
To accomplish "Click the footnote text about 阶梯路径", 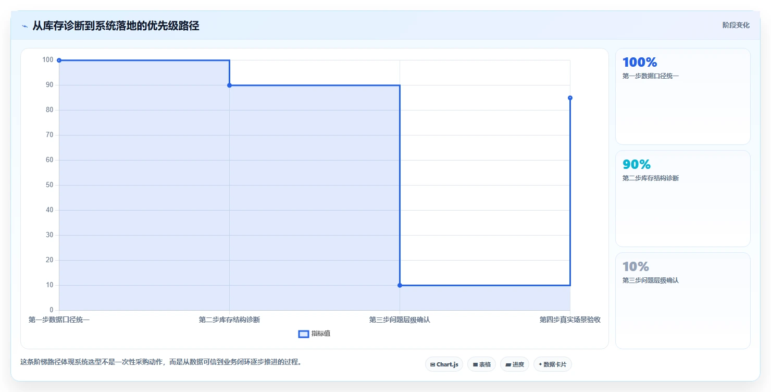I will (x=161, y=362).
